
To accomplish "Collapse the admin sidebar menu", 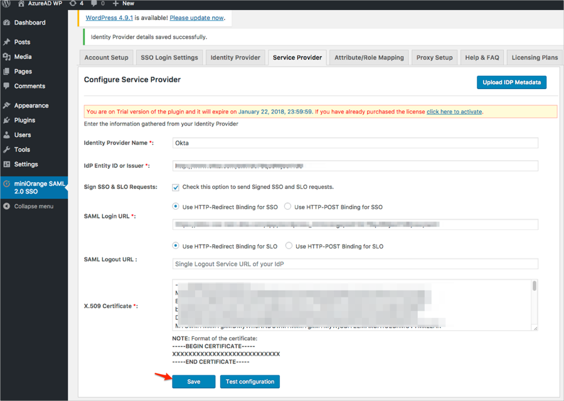I will tap(33, 206).
